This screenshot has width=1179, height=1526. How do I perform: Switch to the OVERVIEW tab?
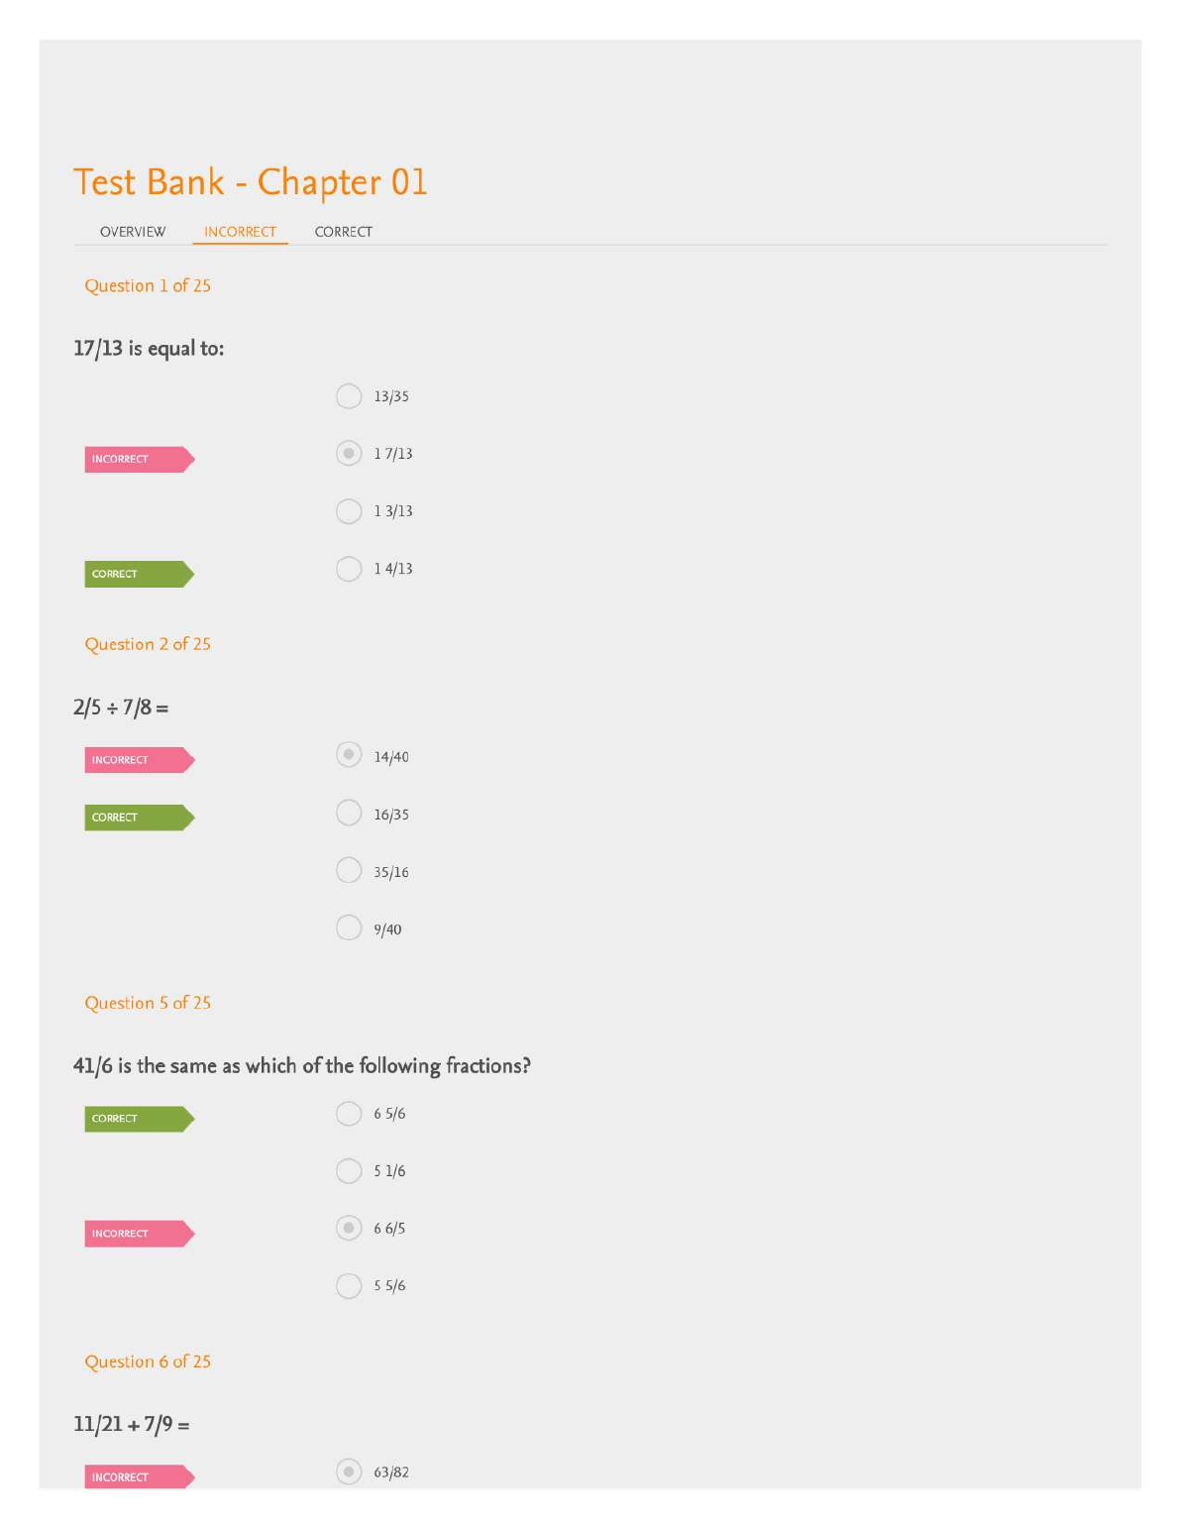point(133,232)
